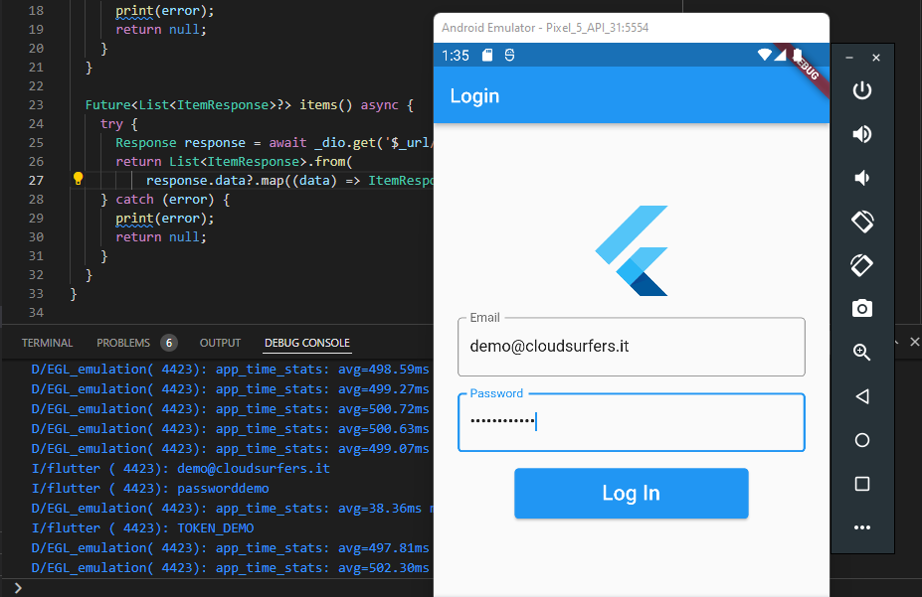Rotate emulator left using first rotate icon
The width and height of the screenshot is (922, 597).
click(862, 222)
